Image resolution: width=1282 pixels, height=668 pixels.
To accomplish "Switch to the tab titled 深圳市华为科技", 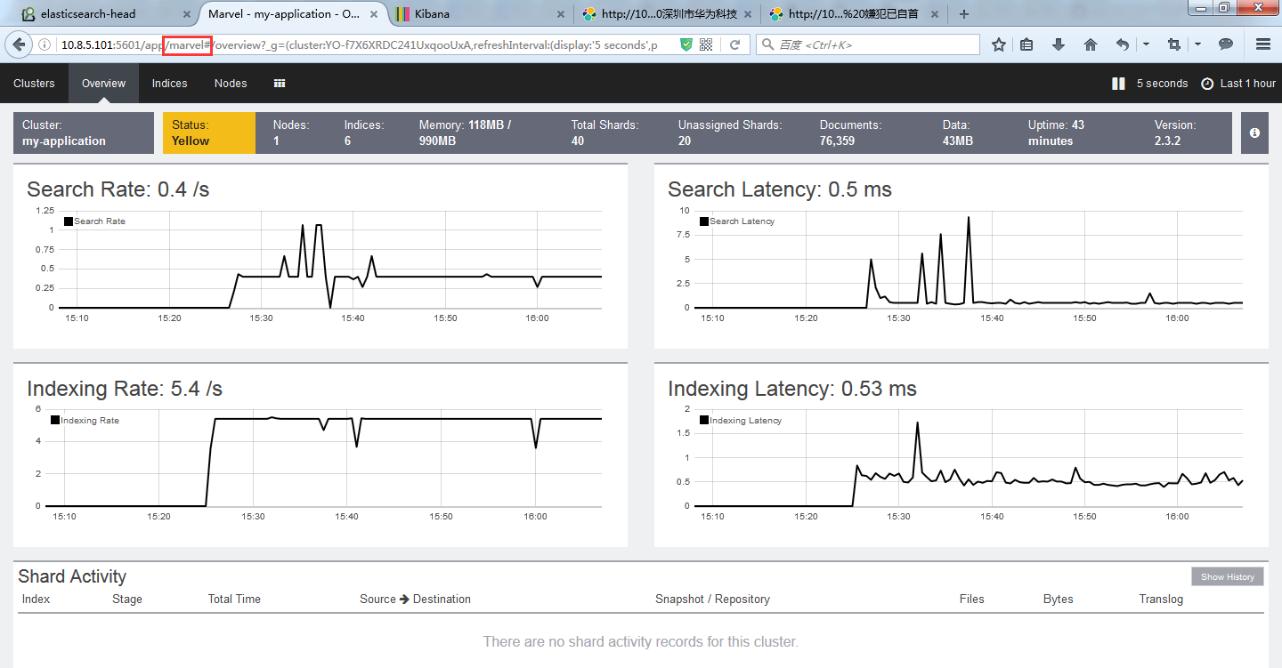I will pyautogui.click(x=668, y=14).
